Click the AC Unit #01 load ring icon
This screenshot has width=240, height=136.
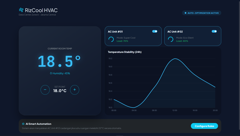[x=111, y=39]
